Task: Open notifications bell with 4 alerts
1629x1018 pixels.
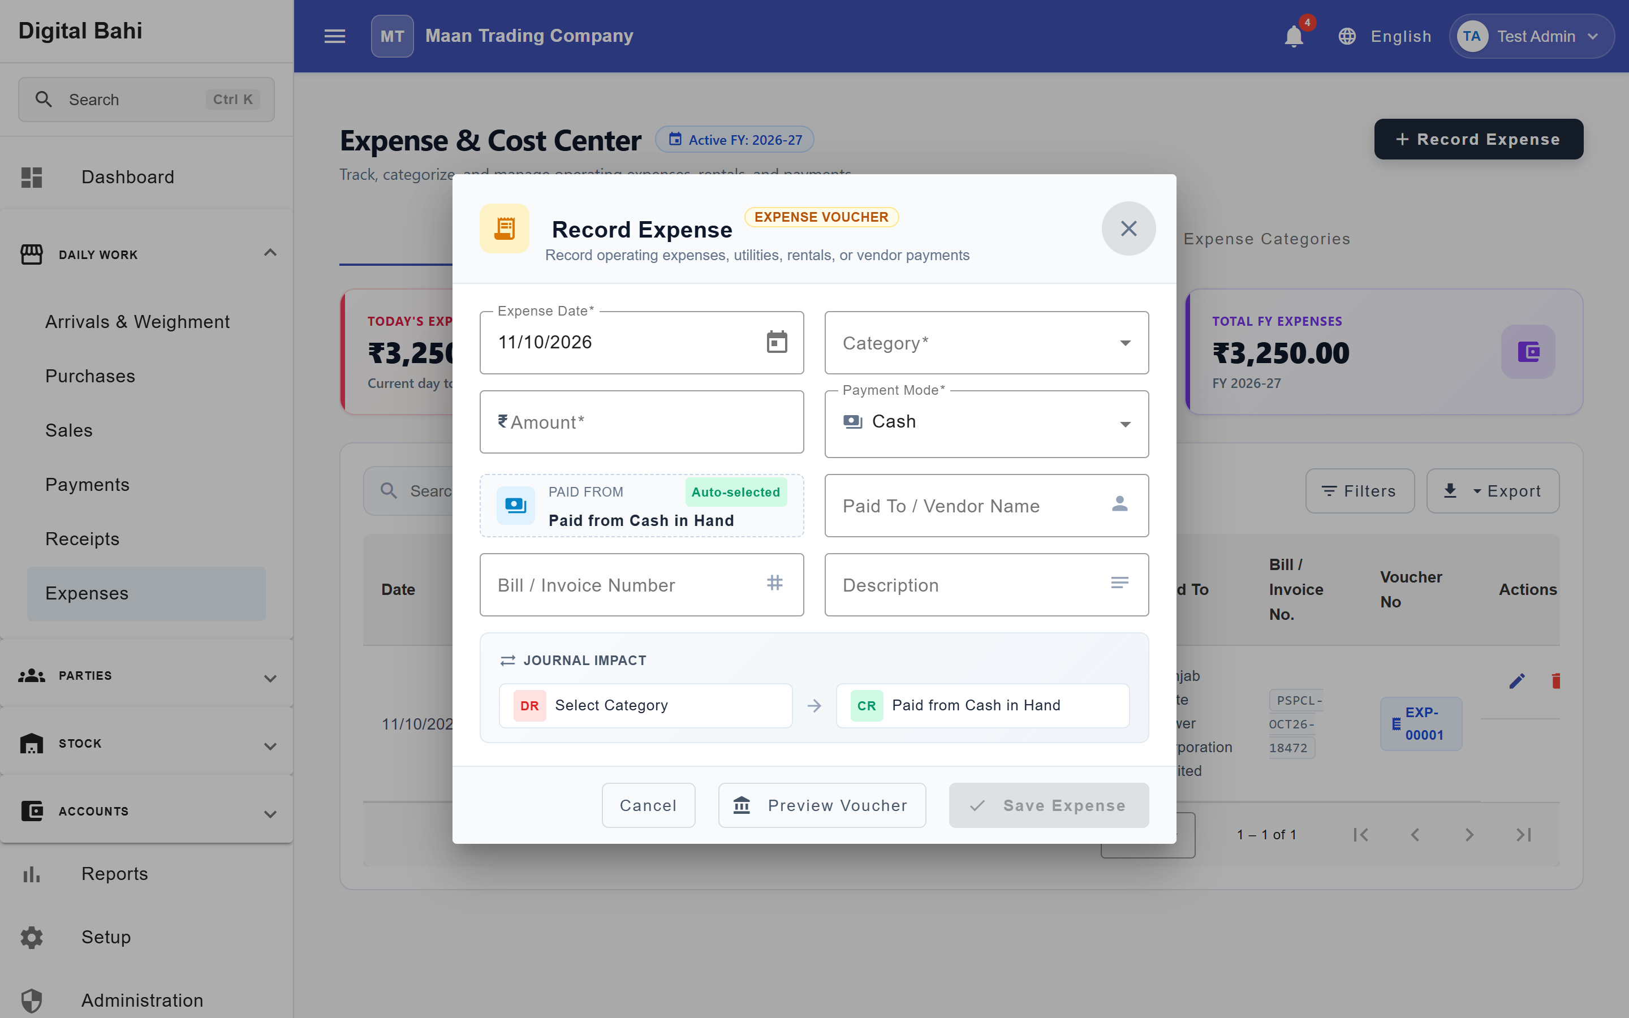Action: pos(1293,36)
